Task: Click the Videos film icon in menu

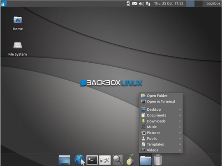Action: pos(143,150)
